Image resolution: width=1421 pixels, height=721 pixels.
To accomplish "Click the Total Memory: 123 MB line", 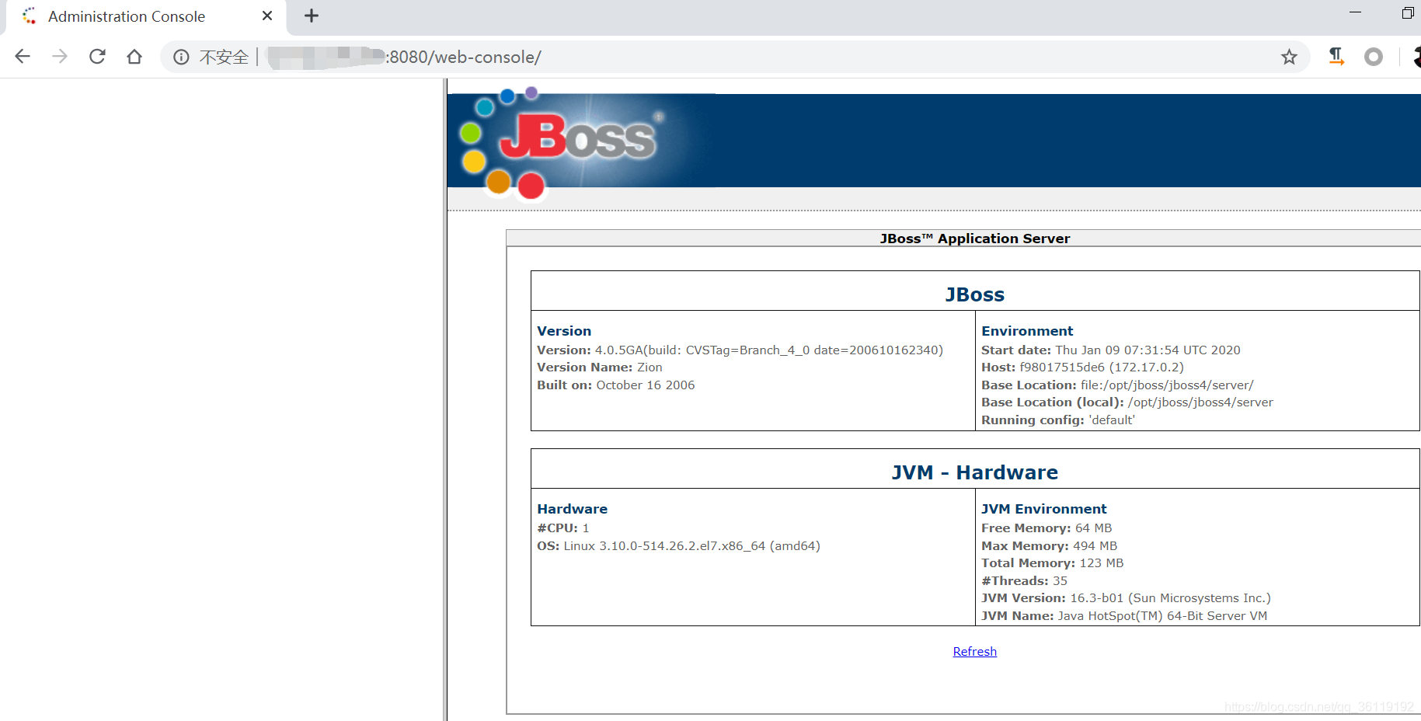I will 1052,563.
